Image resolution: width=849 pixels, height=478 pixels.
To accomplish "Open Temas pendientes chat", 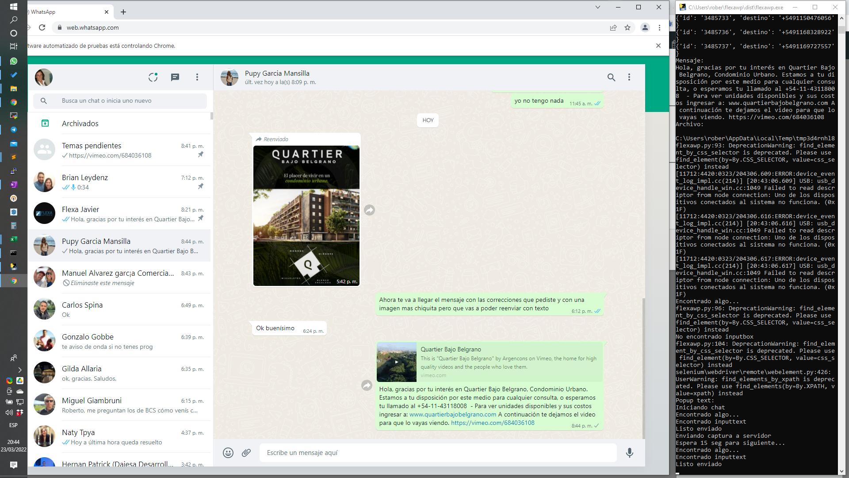I will click(119, 150).
